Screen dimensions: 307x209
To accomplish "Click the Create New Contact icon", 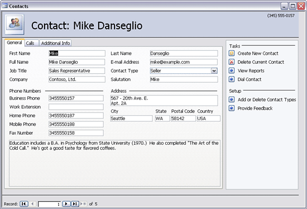I will [x=232, y=53].
